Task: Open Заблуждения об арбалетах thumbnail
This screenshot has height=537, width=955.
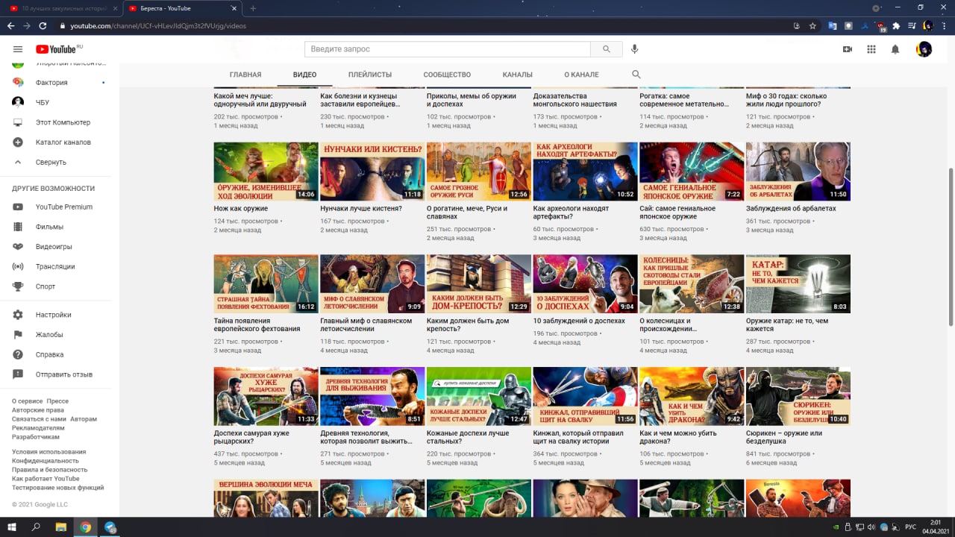Action: (798, 172)
